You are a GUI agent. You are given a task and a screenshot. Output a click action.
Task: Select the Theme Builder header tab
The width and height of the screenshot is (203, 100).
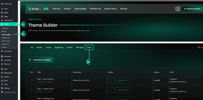coord(80,9)
